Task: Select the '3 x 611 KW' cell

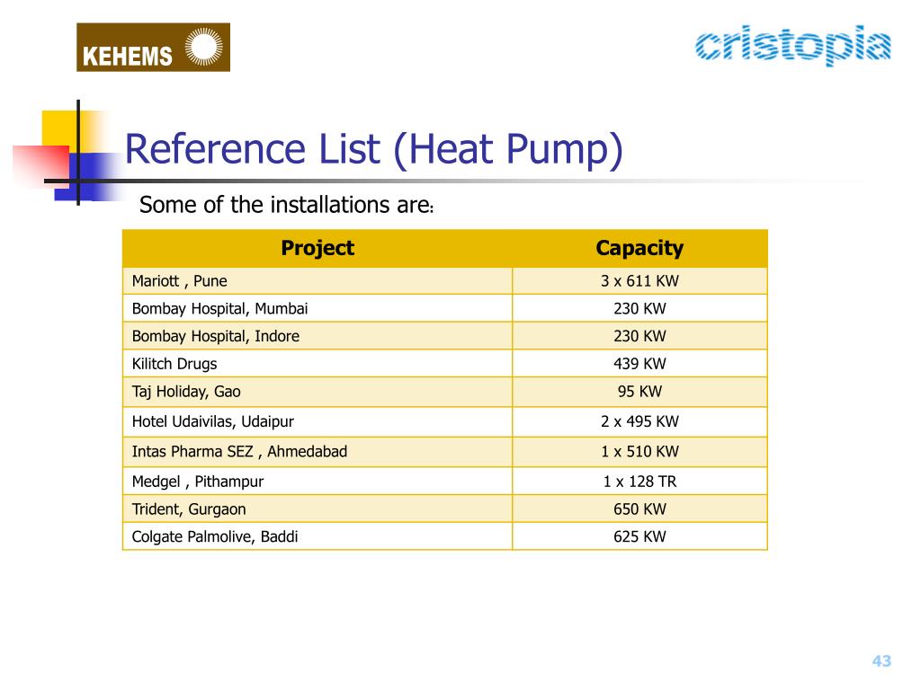Action: tap(639, 281)
